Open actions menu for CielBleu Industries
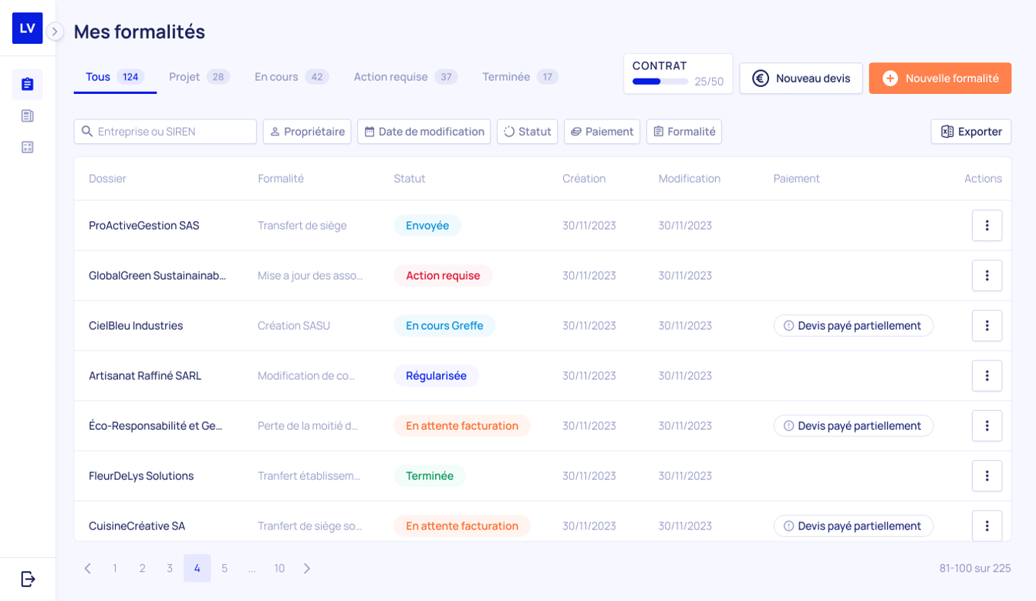Screen dimensions: 1036x601 coord(987,325)
